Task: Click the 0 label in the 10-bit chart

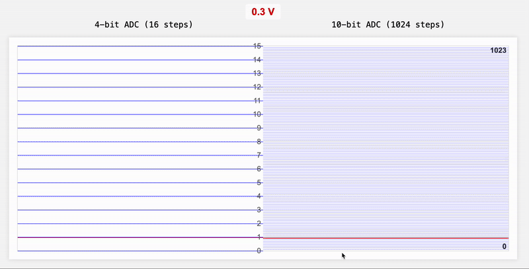Action: click(x=505, y=247)
